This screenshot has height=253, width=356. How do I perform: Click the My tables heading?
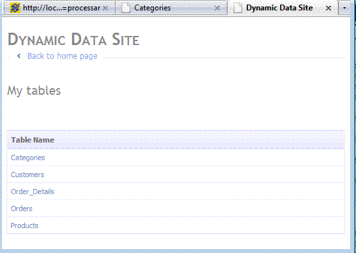pos(34,90)
